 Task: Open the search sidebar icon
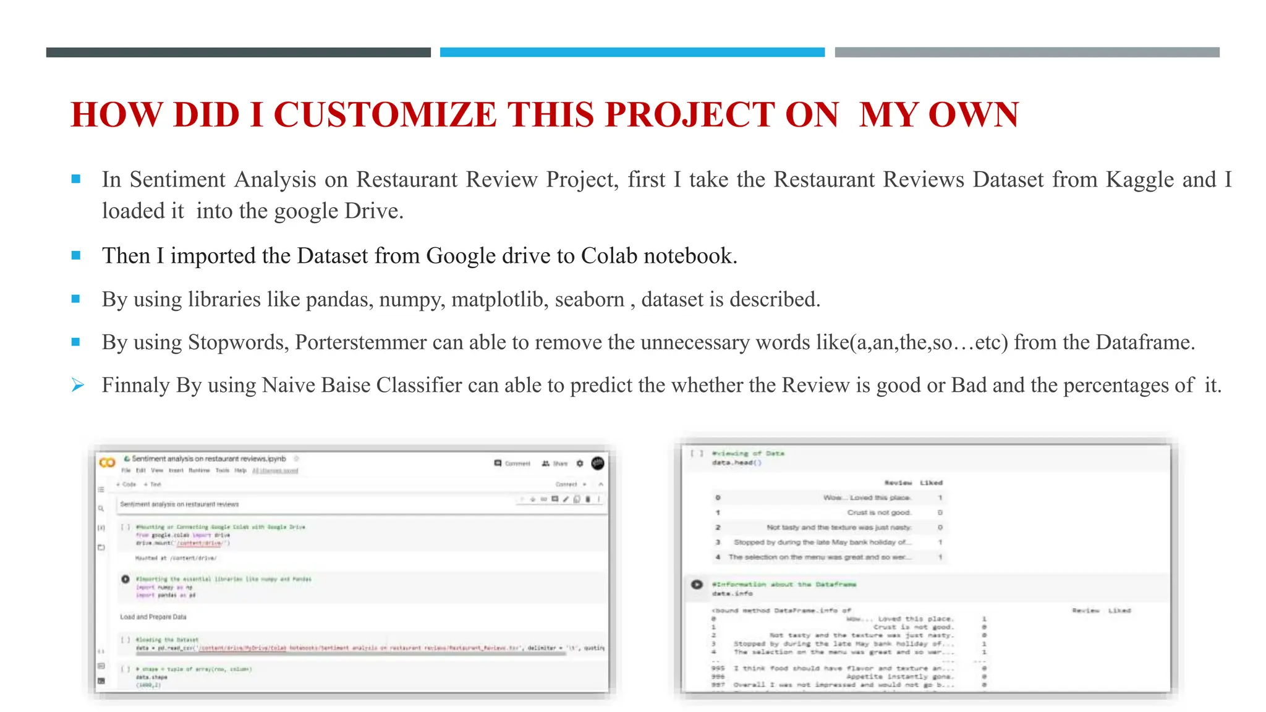(101, 509)
